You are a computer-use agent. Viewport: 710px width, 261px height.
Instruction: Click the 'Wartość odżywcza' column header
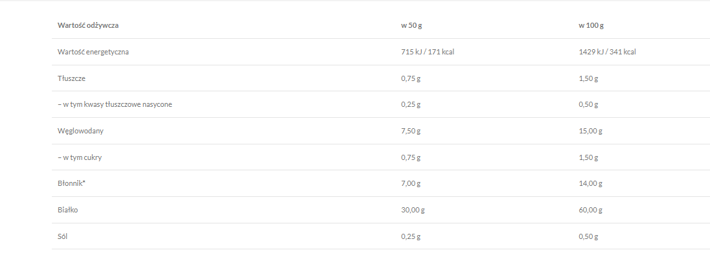87,26
